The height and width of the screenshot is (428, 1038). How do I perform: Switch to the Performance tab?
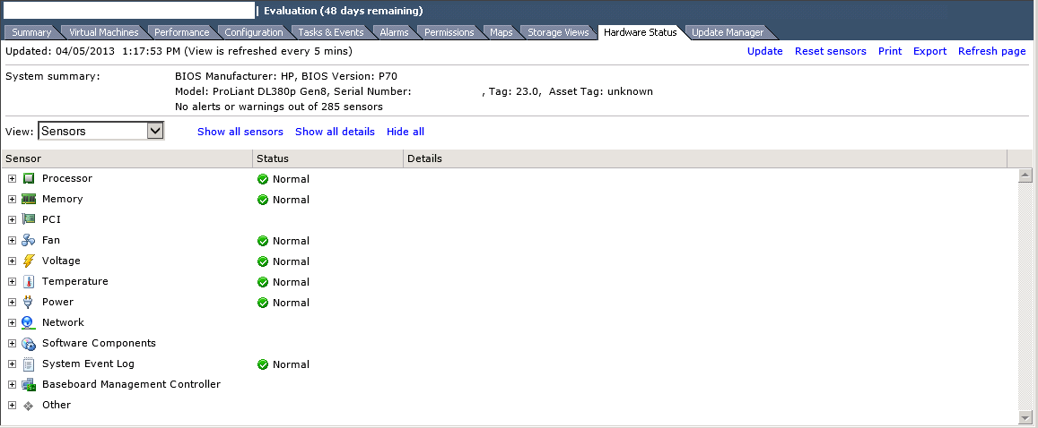tap(181, 32)
